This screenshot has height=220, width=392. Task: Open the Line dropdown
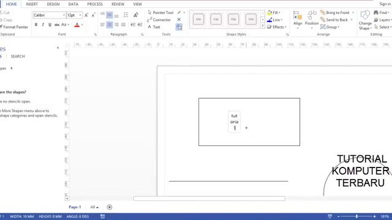pos(274,20)
